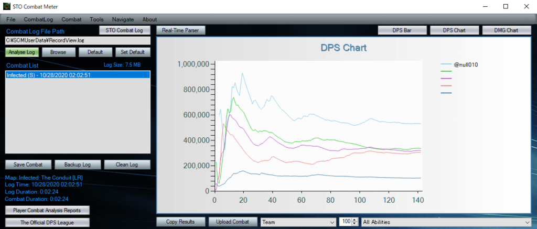Click the STO Combat Log button
This screenshot has width=537, height=229.
[124, 30]
